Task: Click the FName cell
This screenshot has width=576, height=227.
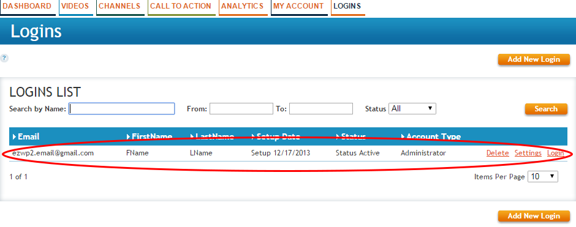Action: pyautogui.click(x=137, y=153)
